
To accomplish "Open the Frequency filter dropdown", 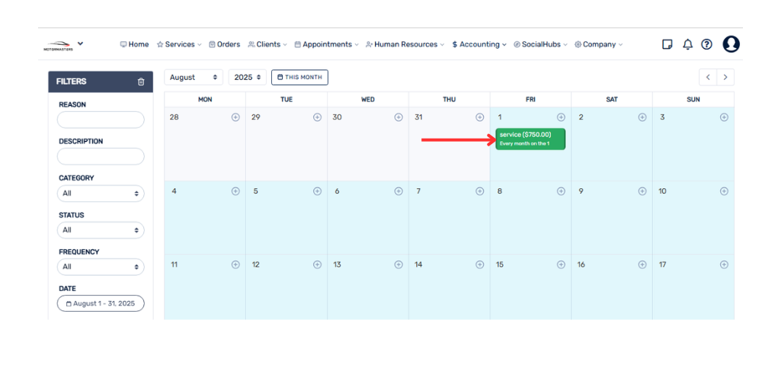I will point(101,267).
